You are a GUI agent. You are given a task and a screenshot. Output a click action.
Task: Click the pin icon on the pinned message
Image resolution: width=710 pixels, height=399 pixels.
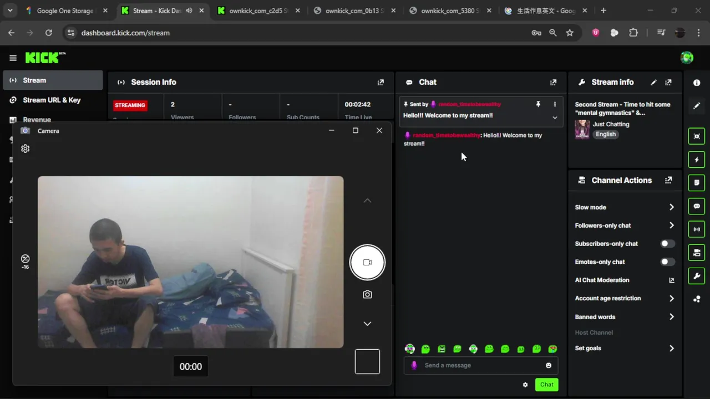538,104
